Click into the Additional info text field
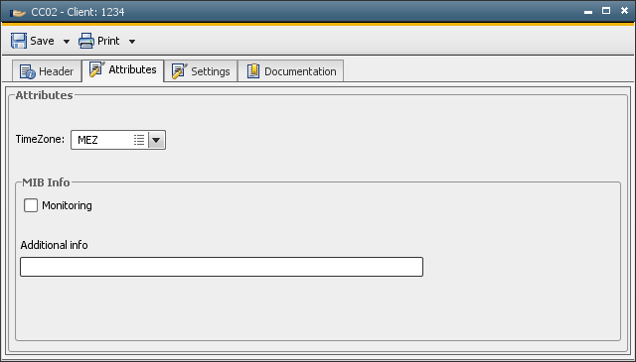 click(x=222, y=267)
